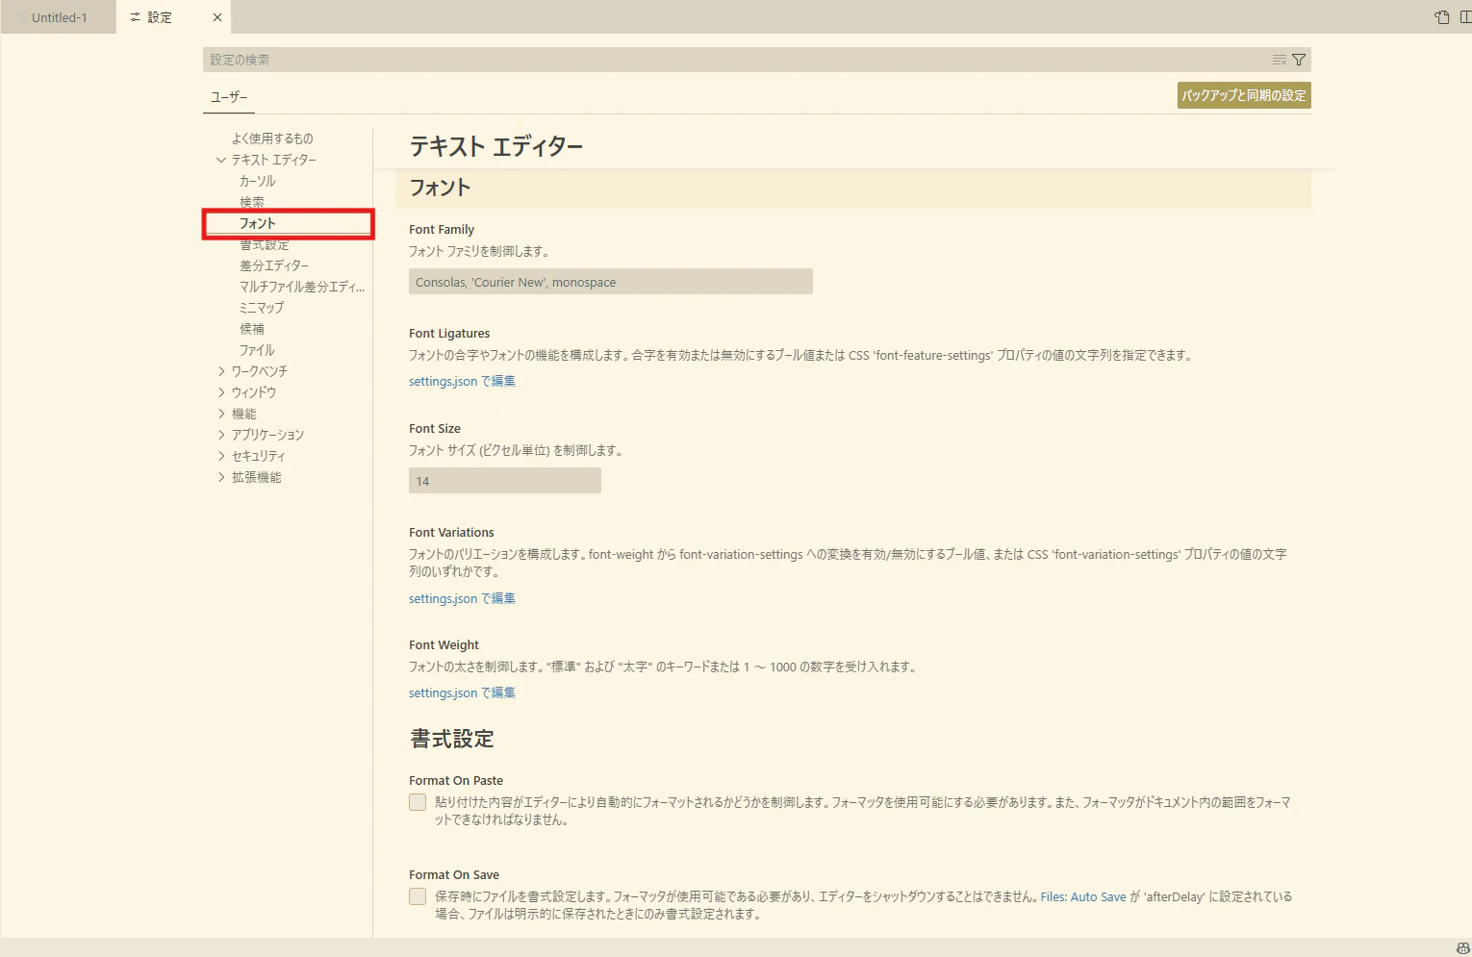This screenshot has height=957, width=1472.
Task: Clear settings search input icon
Action: click(x=1279, y=60)
